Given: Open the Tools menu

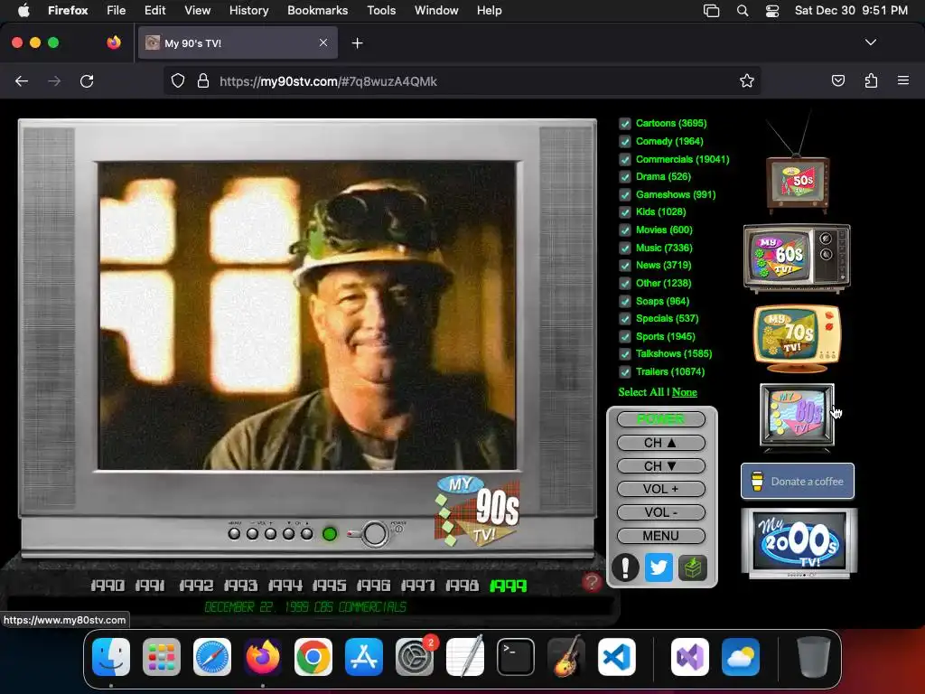Looking at the screenshot, I should pyautogui.click(x=381, y=11).
